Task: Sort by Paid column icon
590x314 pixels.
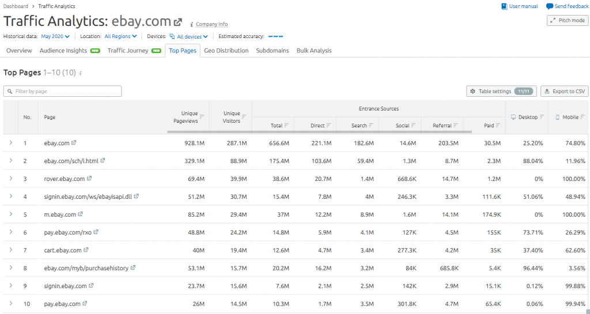Action: coord(498,125)
